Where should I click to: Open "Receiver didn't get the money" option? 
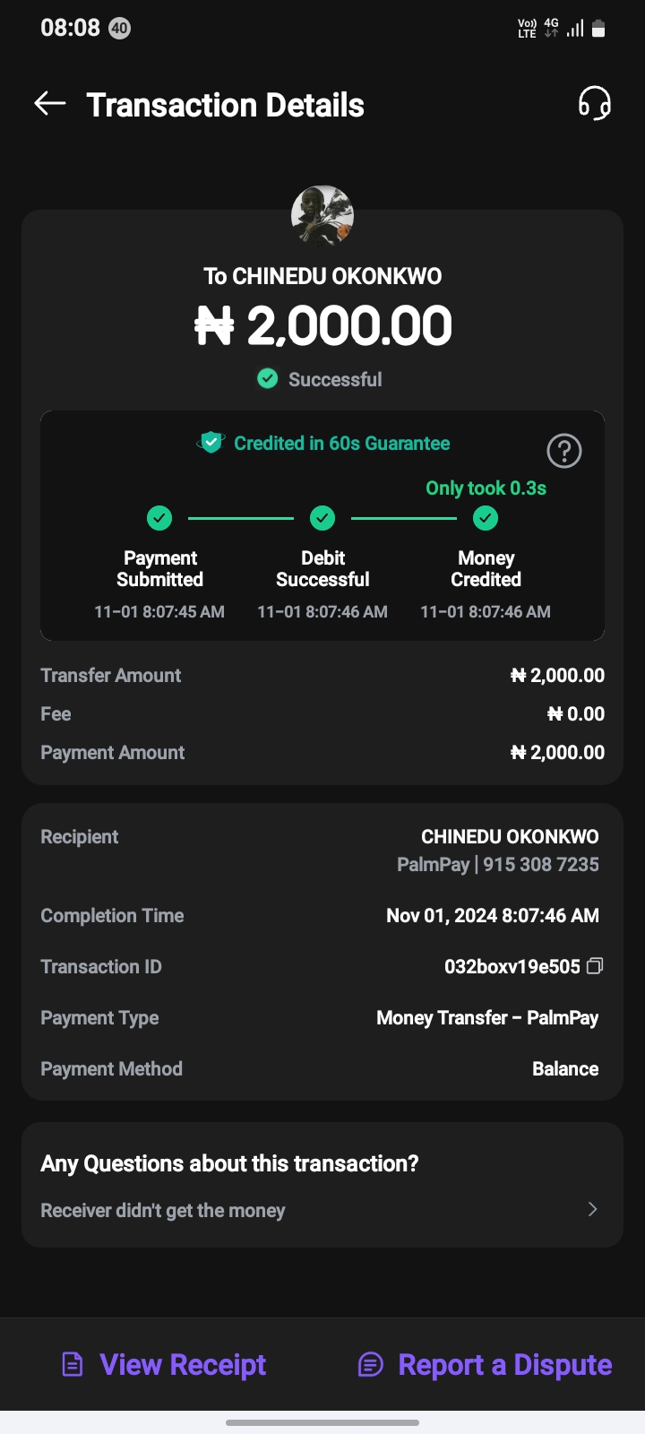tap(163, 1211)
